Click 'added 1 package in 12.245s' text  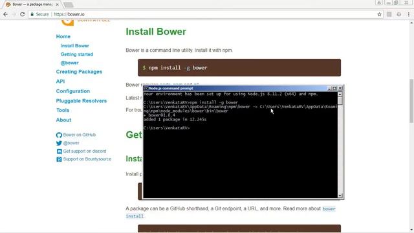click(x=175, y=119)
